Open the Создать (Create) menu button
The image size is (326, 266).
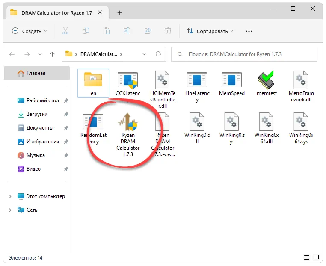coord(30,31)
